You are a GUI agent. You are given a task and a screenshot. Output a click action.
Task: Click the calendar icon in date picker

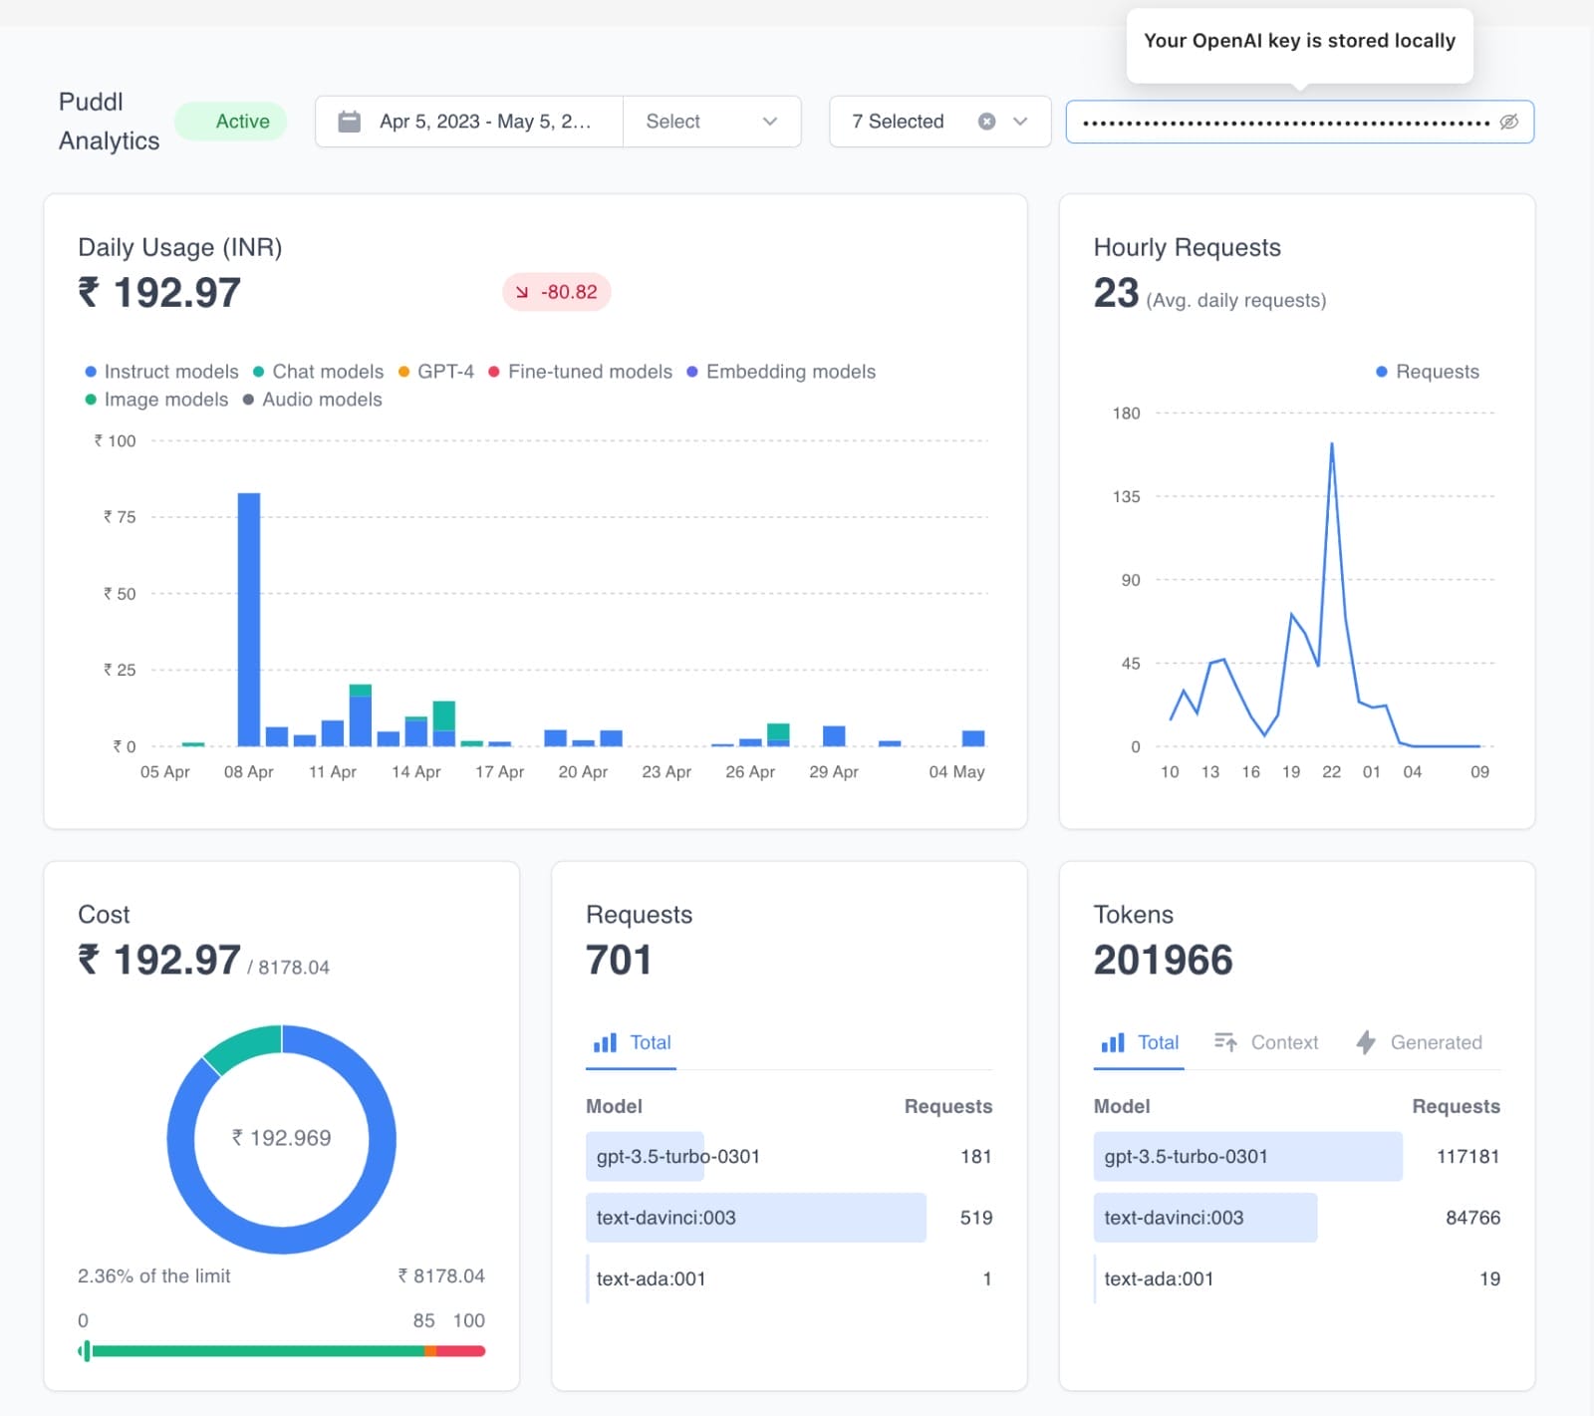click(349, 122)
